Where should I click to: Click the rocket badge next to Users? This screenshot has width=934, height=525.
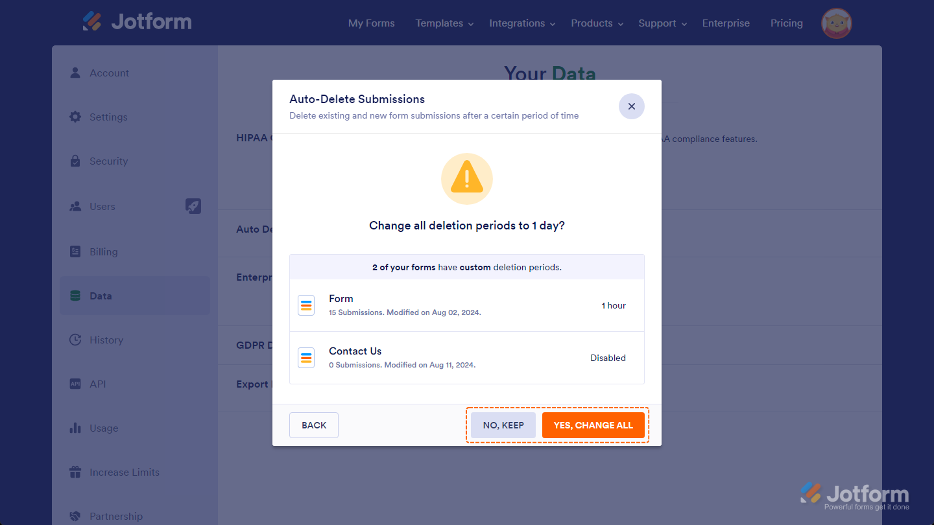coord(193,206)
